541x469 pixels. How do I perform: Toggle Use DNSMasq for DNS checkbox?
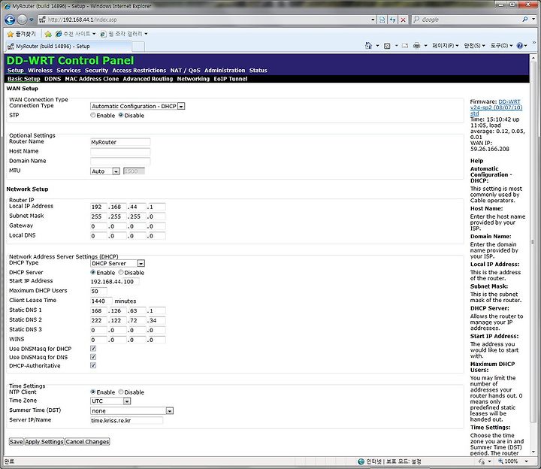coord(93,357)
